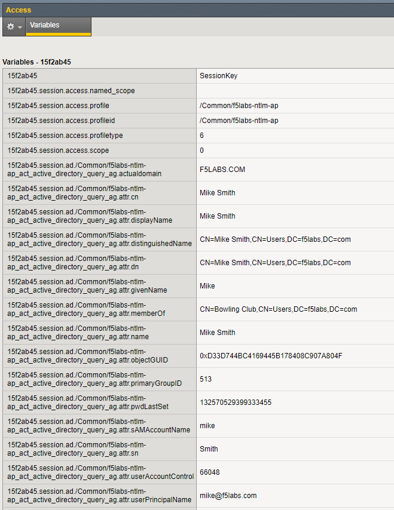Select the attr.dn variable name
Screen dimensions: 394x510
[x=77, y=263]
